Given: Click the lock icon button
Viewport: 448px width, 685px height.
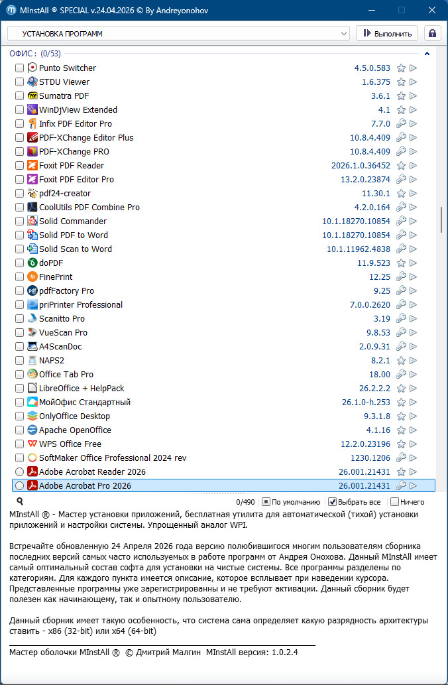Looking at the screenshot, I should click(432, 33).
